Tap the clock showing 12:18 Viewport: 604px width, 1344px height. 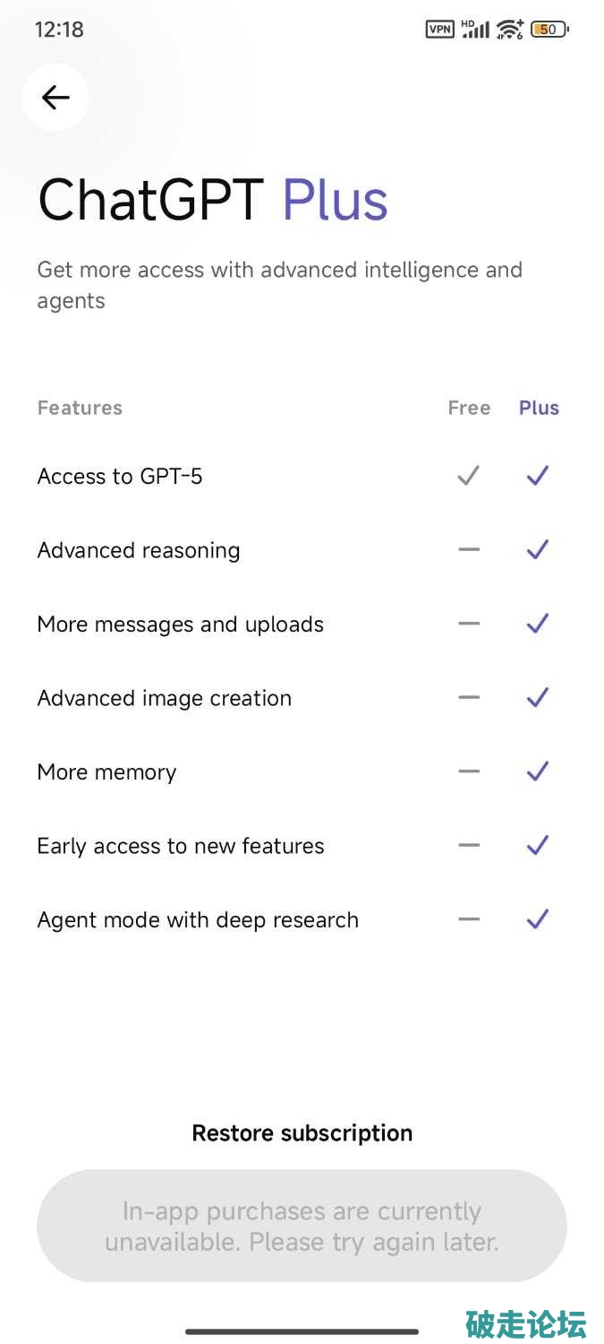(59, 30)
